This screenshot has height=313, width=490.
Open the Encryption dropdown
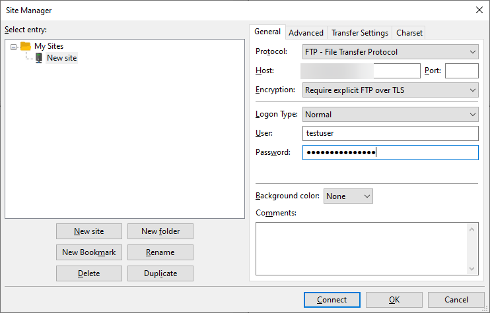pyautogui.click(x=390, y=90)
